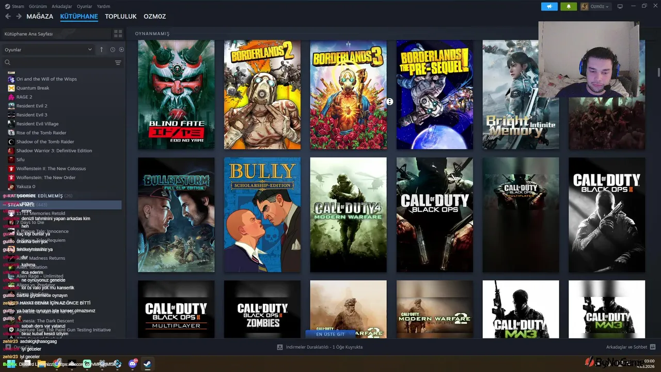This screenshot has height=372, width=661.
Task: Open the Borderlands 2 game cover
Action: click(262, 95)
